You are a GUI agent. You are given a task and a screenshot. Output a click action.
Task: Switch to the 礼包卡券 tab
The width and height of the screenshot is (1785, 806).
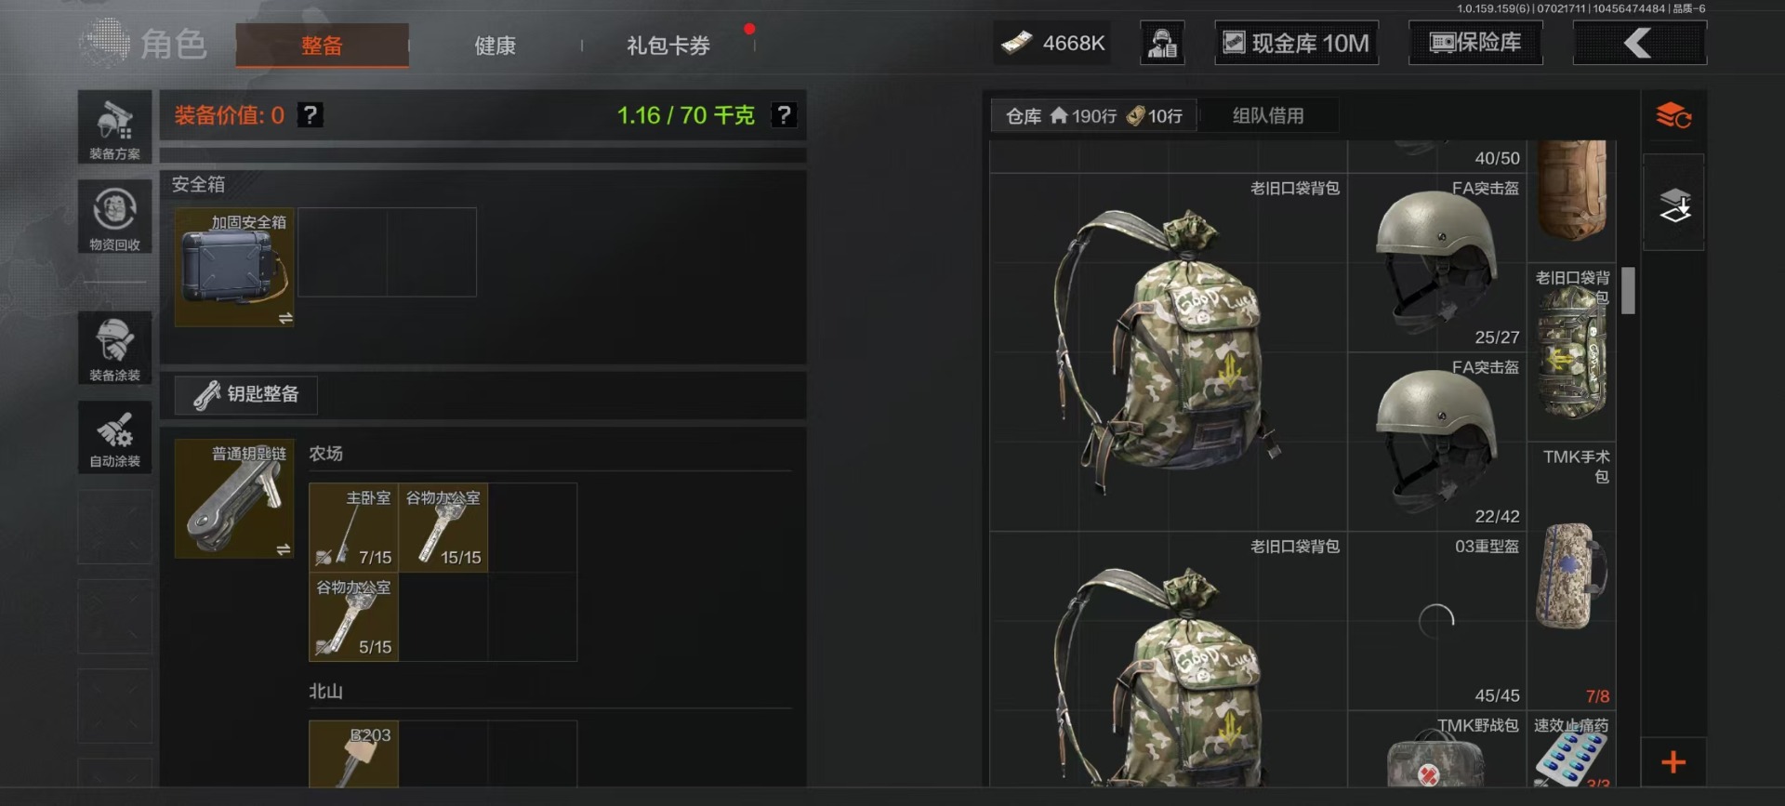(x=668, y=46)
